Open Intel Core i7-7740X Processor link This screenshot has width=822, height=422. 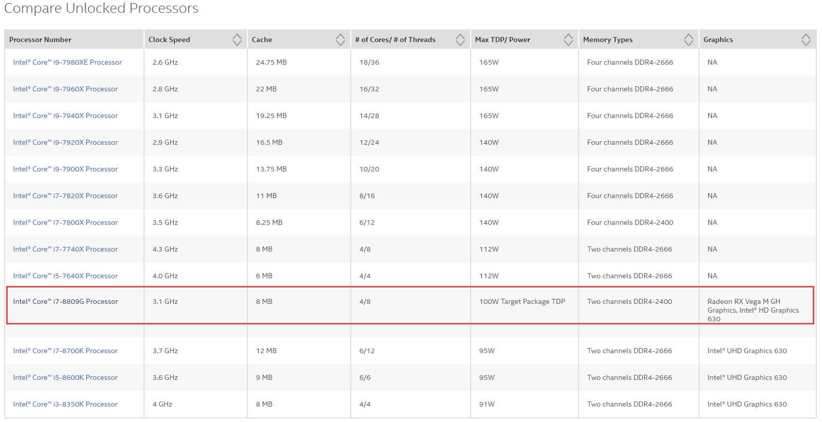coord(65,249)
